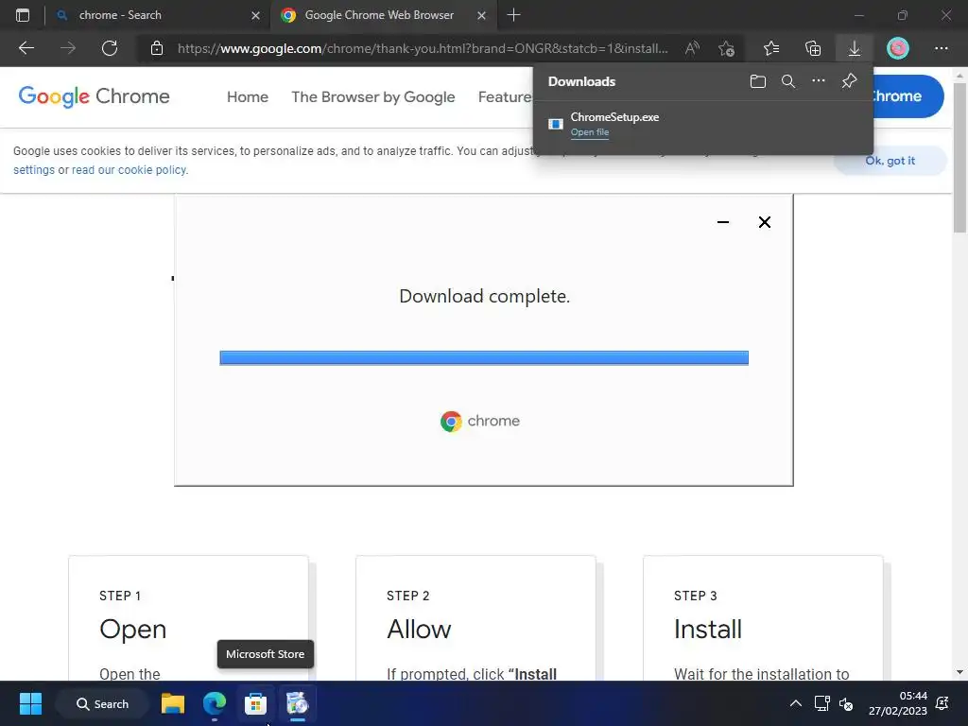Viewport: 968px width, 726px height.
Task: Close the chrome - Search tab
Action: click(255, 15)
